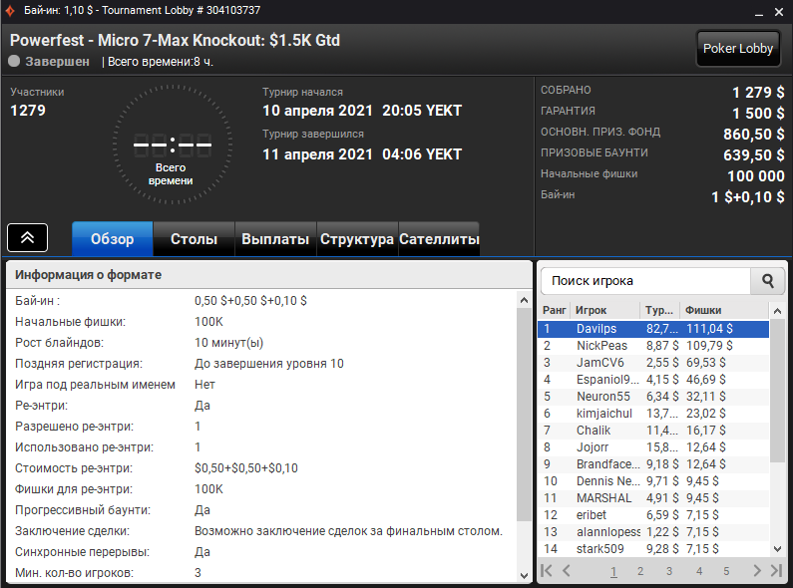Switch to the Столы tab
The height and width of the screenshot is (588, 793).
pyautogui.click(x=195, y=239)
